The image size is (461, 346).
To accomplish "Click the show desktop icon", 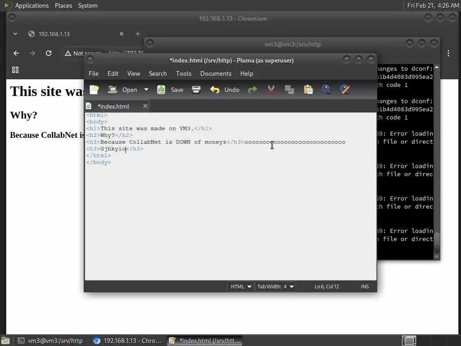I will click(5, 341).
